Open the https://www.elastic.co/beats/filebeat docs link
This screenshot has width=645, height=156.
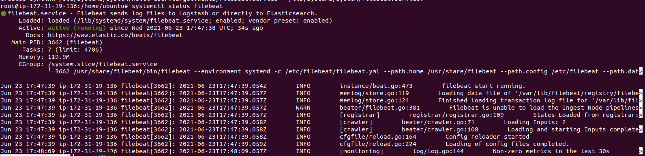click(115, 35)
